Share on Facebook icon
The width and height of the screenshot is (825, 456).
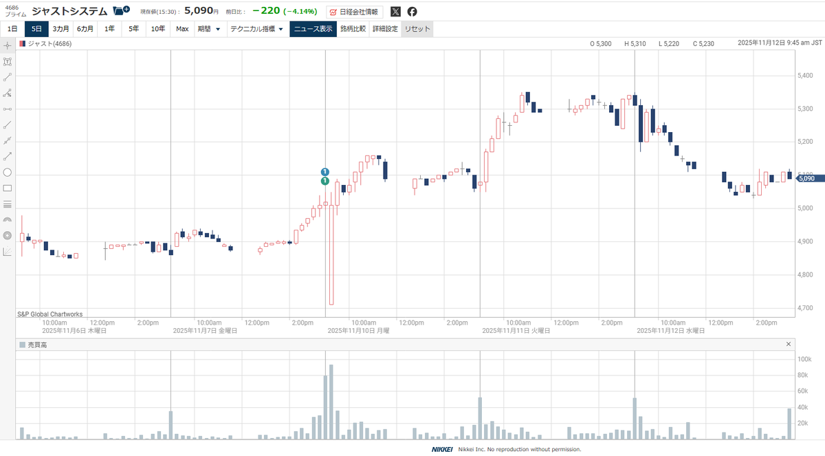pos(412,12)
